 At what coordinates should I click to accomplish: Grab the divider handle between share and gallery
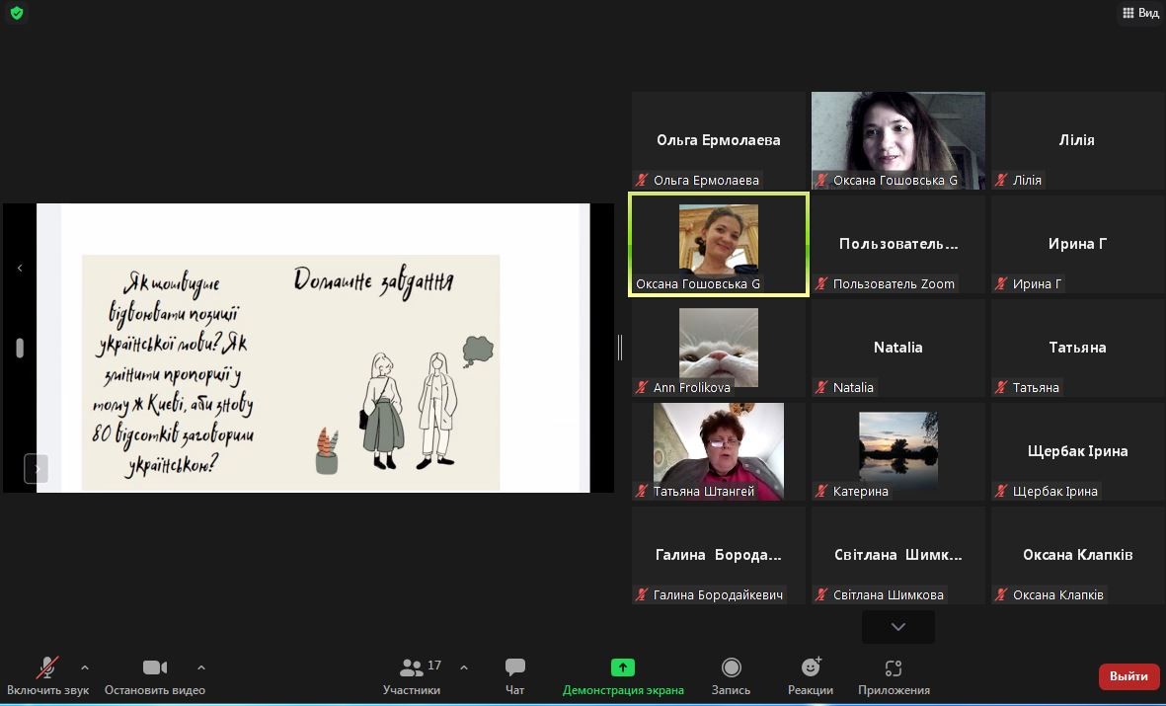(x=620, y=347)
